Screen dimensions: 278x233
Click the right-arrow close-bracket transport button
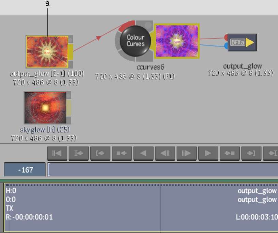pyautogui.click(x=251, y=153)
